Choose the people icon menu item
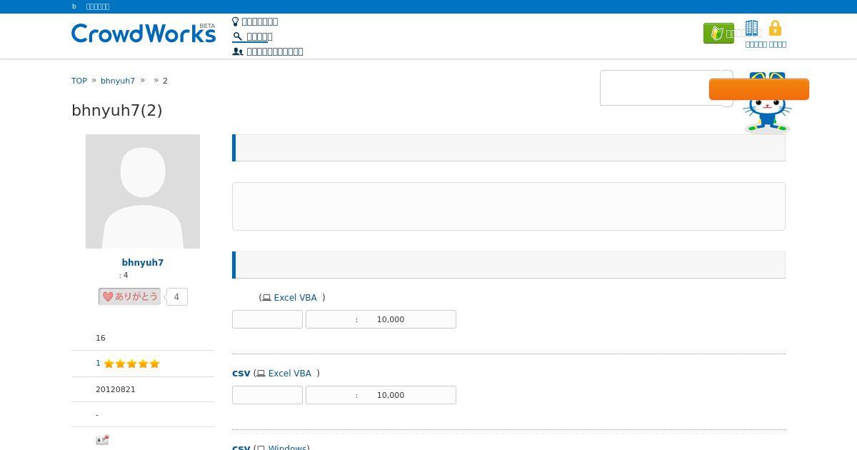Image resolution: width=857 pixels, height=450 pixels. pyautogui.click(x=268, y=51)
